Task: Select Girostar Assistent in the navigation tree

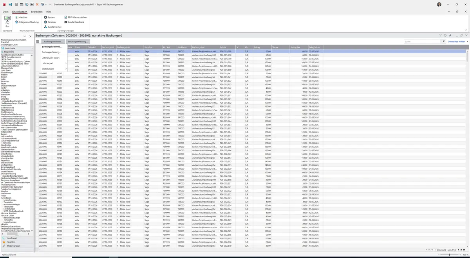Action: 9,213
